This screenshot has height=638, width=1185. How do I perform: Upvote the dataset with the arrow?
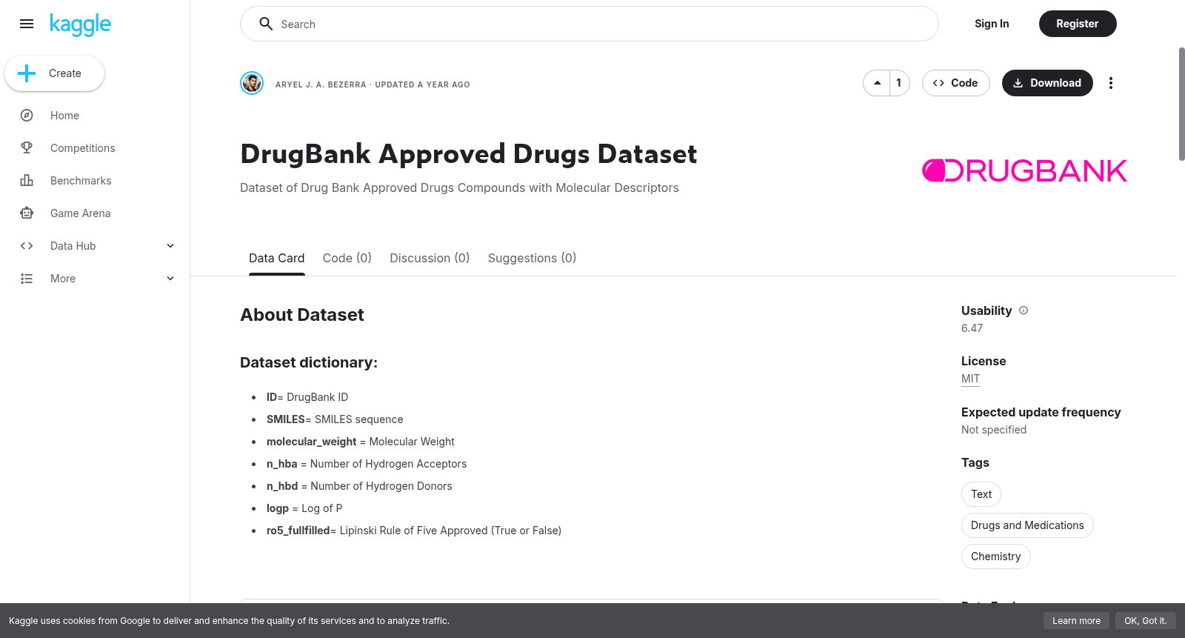(x=877, y=83)
